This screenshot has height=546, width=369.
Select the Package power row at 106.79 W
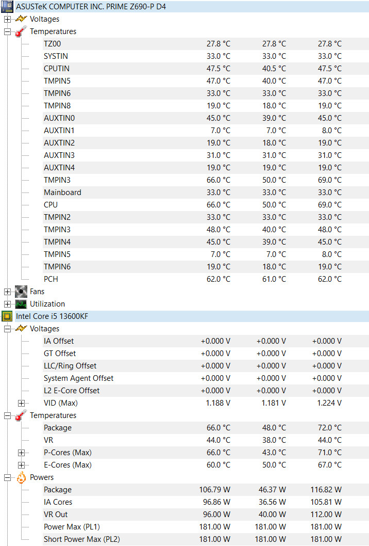206,490
